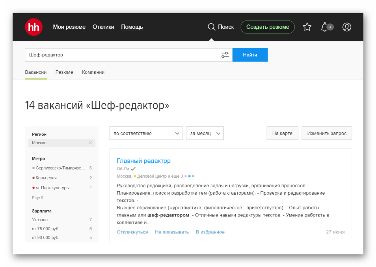Open advanced search filters icon
376x267 pixels.
click(225, 55)
